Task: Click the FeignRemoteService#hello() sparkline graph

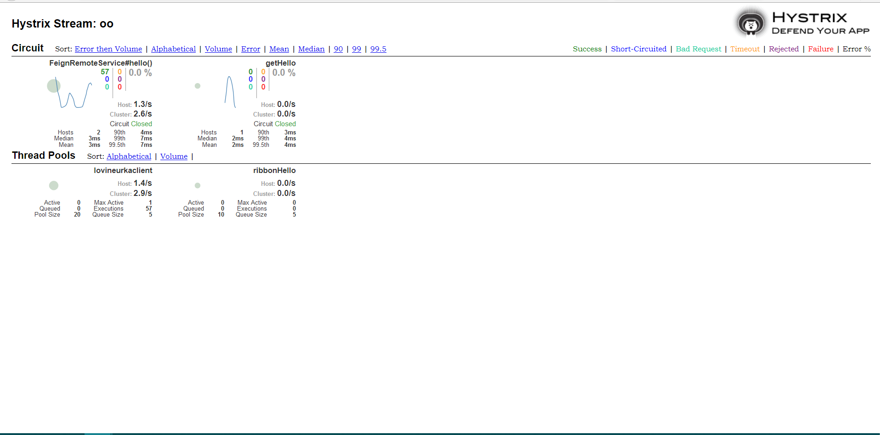Action: [x=74, y=93]
